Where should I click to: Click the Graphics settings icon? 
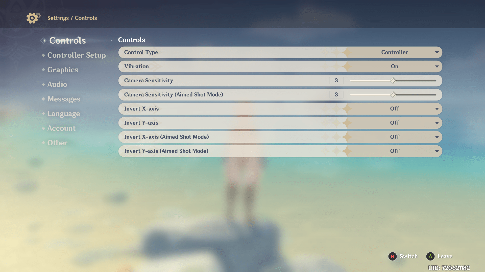(43, 70)
